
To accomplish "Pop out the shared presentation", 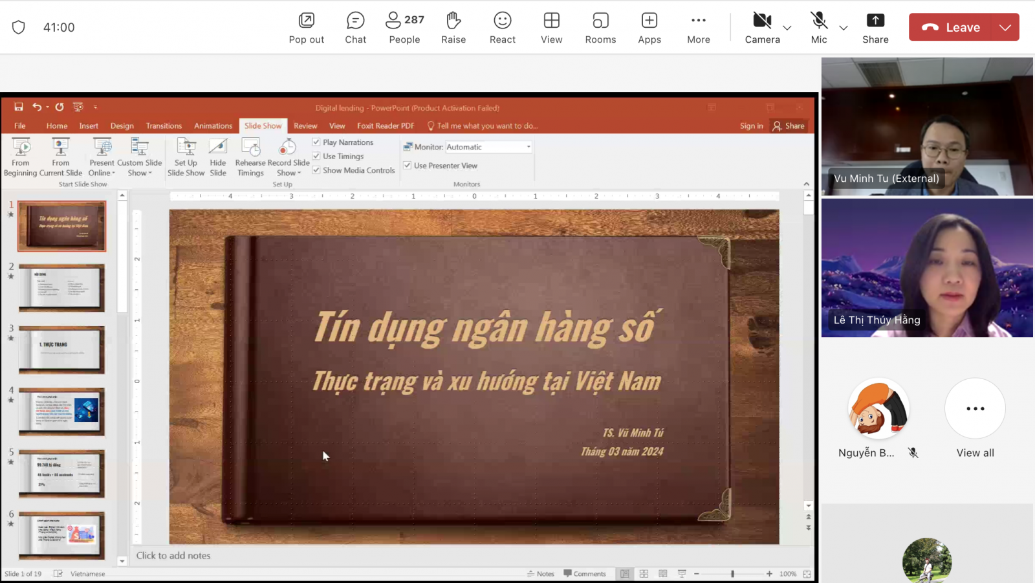I will [307, 28].
